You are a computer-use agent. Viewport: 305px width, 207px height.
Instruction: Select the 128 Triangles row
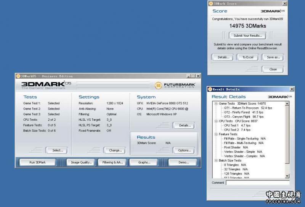point(236,174)
